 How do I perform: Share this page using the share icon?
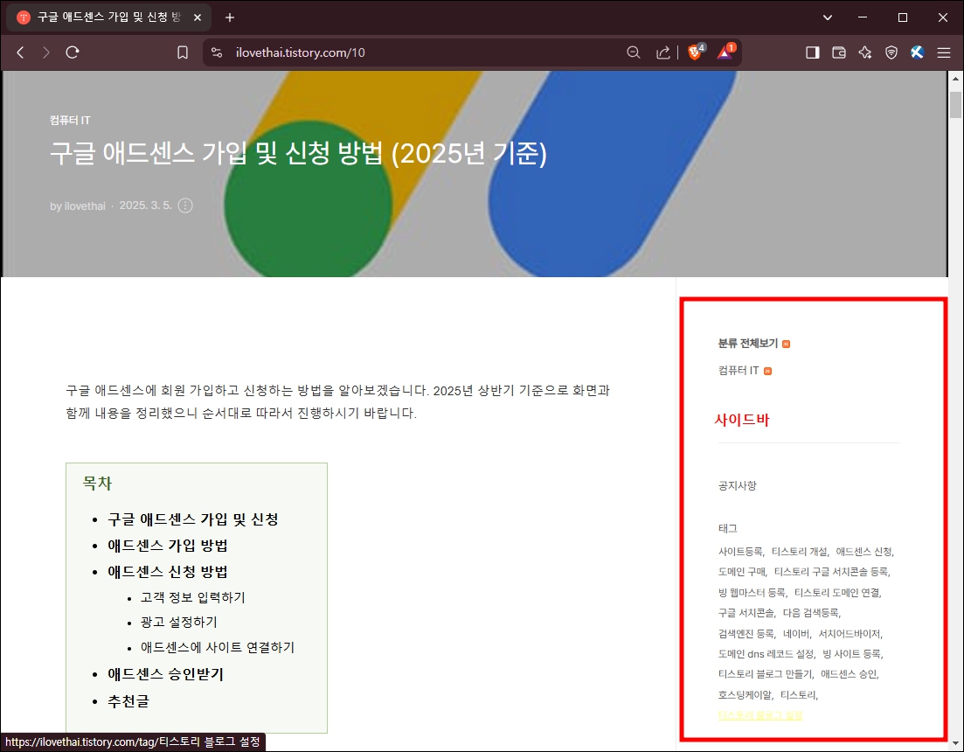click(662, 52)
